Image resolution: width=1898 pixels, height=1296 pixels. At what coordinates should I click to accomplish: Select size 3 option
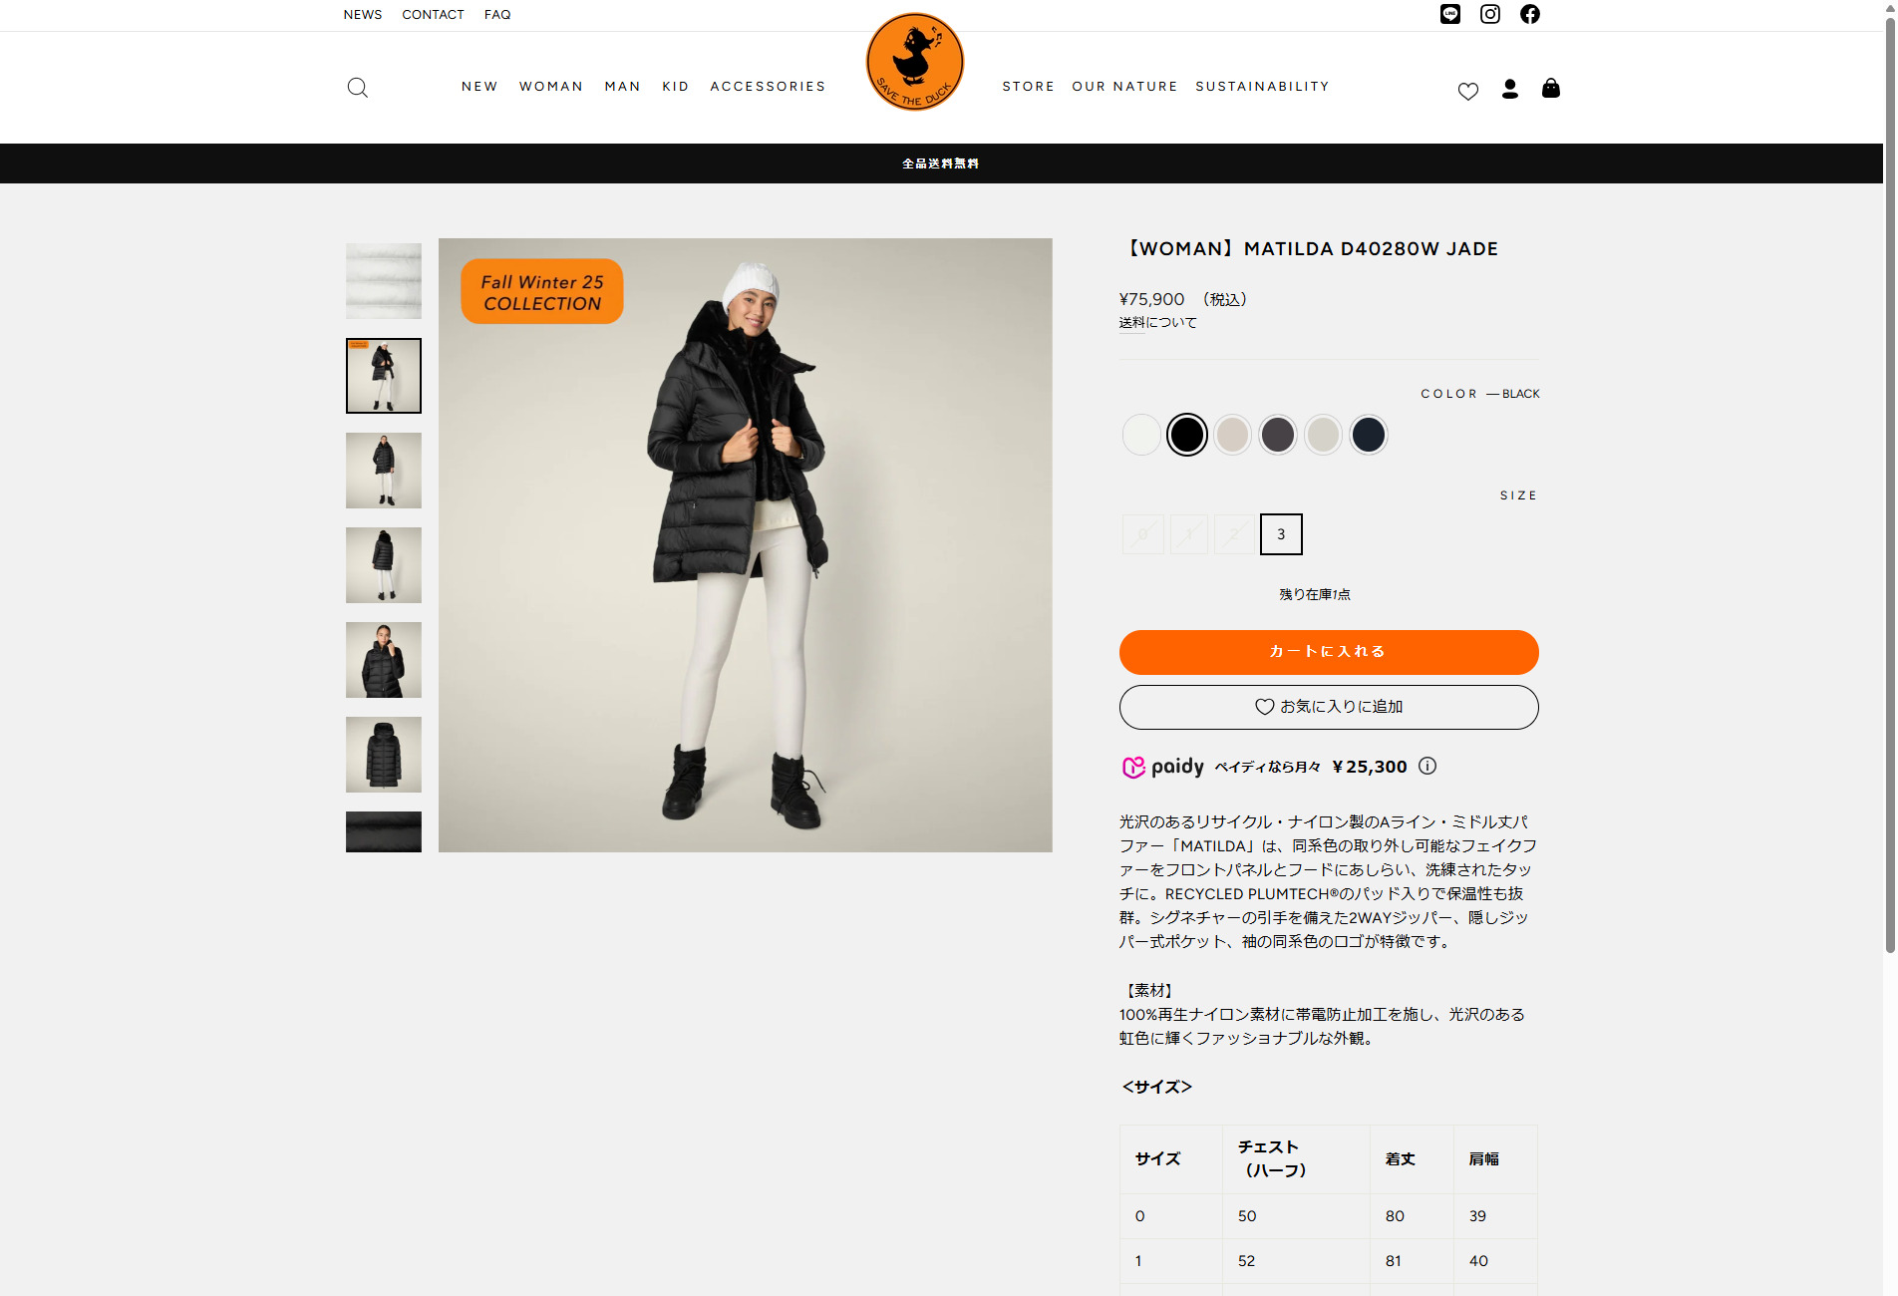click(x=1281, y=534)
